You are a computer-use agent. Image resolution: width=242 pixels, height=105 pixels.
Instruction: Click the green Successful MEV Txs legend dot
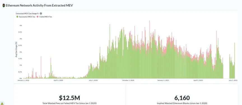tap(17, 17)
